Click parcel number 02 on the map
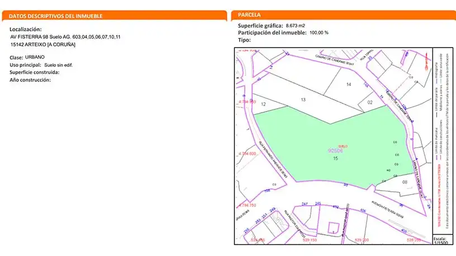This screenshot has height=256, width=456. pos(370,102)
